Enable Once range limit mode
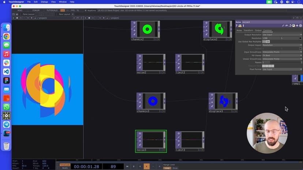Screen dimensions: 303x170 tap(175, 168)
